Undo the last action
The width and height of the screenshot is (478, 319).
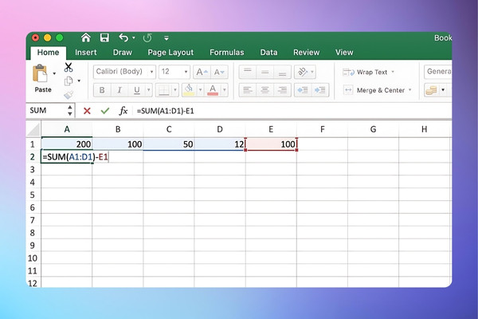123,37
